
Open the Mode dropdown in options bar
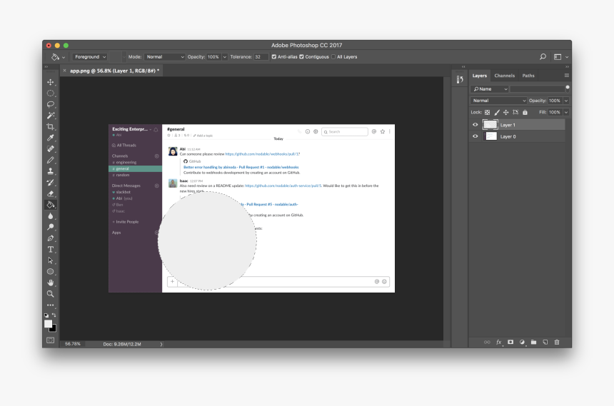pos(165,57)
